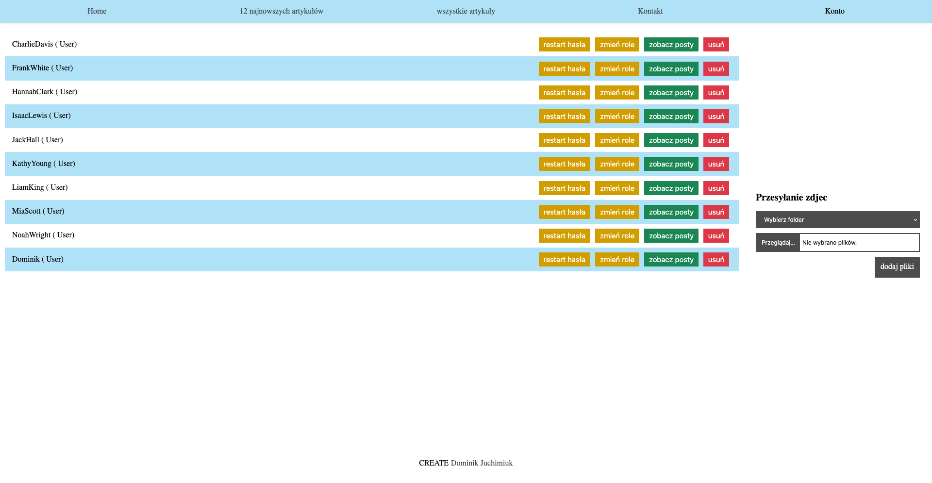Click restart hasła for JackHall

click(564, 140)
